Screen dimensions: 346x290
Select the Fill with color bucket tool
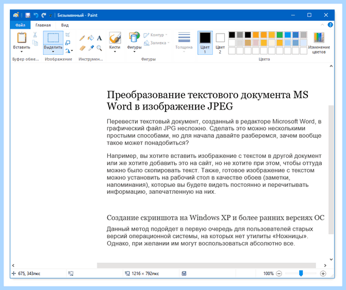tap(91, 38)
